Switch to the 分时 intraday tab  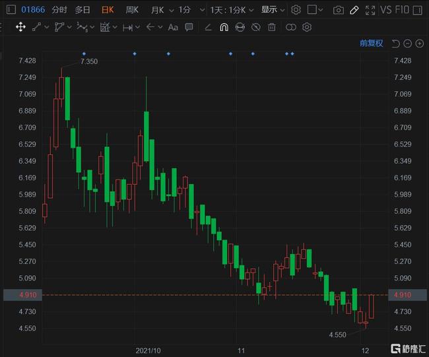59,10
